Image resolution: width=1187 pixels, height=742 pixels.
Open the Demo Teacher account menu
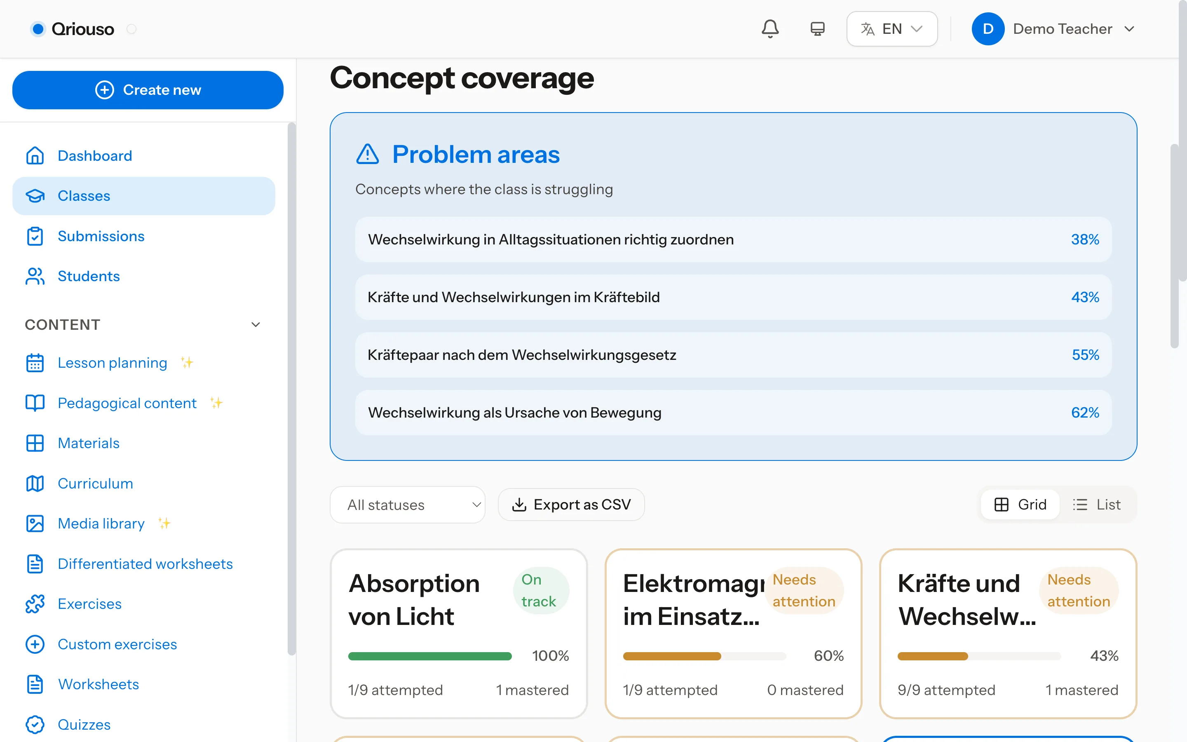click(1053, 29)
